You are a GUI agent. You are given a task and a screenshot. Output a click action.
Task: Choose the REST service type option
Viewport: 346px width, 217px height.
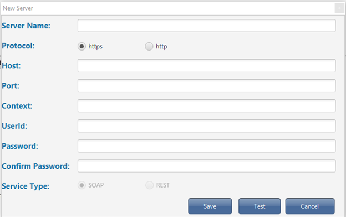[x=149, y=185]
